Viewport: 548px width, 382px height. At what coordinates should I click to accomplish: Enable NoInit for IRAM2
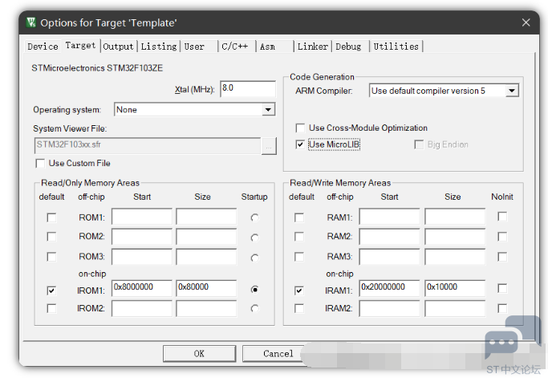coord(502,309)
